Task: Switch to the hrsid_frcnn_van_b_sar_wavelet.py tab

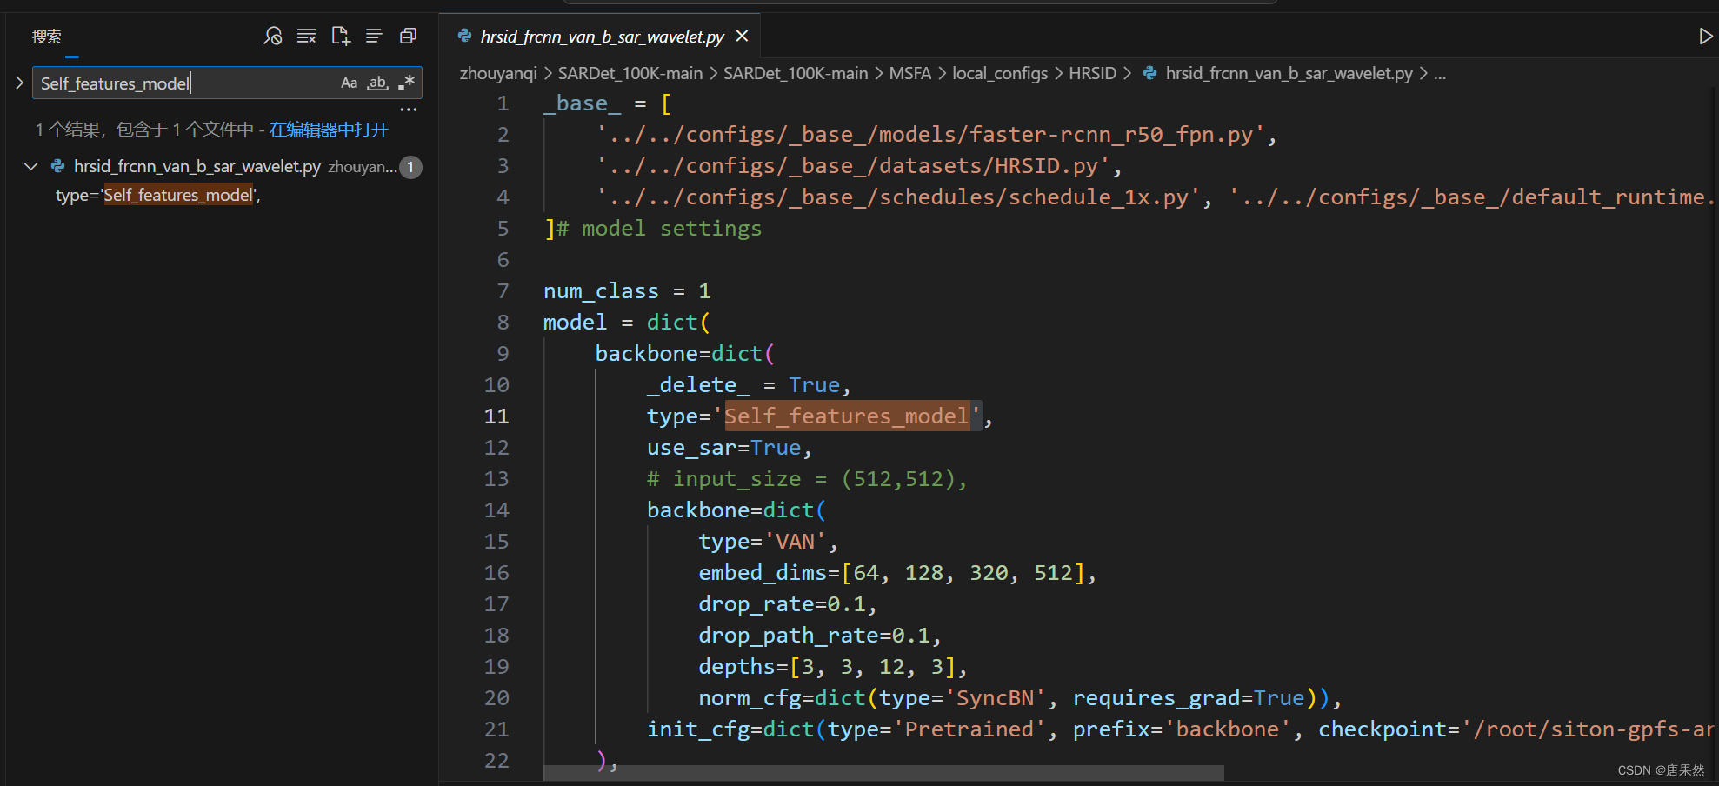Action: coord(600,36)
